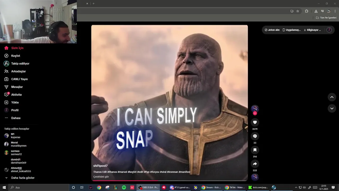339x191 pixels.
Task: Open the Windows notification center
Action: [x=333, y=188]
